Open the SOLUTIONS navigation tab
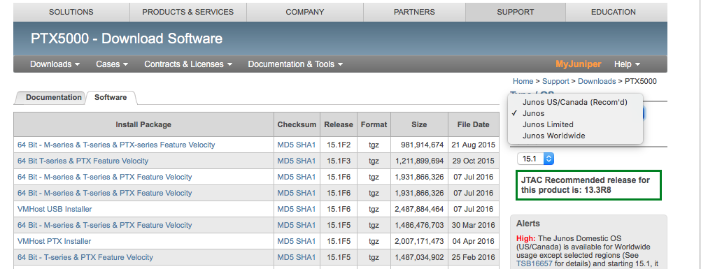The image size is (701, 269). click(x=71, y=12)
